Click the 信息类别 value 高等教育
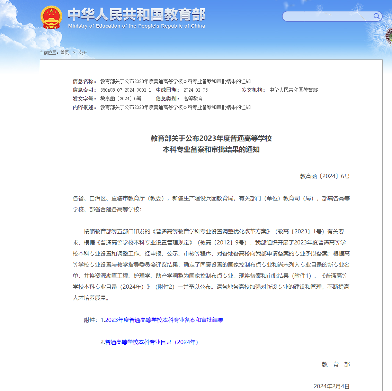This screenshot has height=391, width=392. tap(193, 99)
